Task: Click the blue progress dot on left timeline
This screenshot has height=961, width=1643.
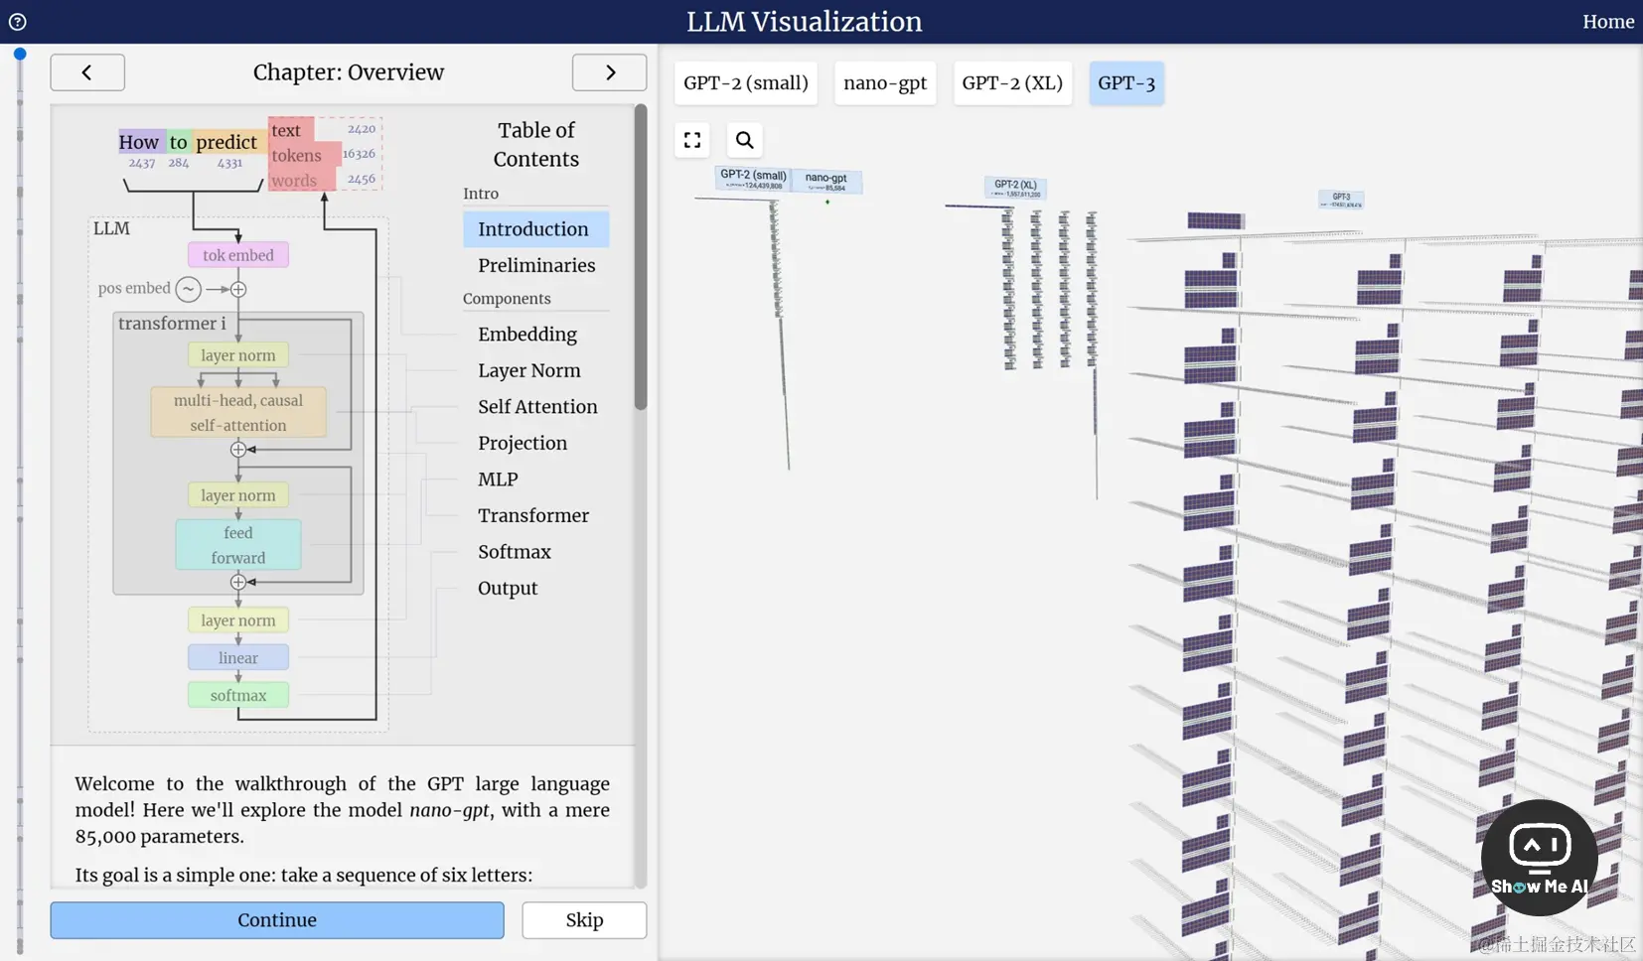Action: click(x=19, y=54)
